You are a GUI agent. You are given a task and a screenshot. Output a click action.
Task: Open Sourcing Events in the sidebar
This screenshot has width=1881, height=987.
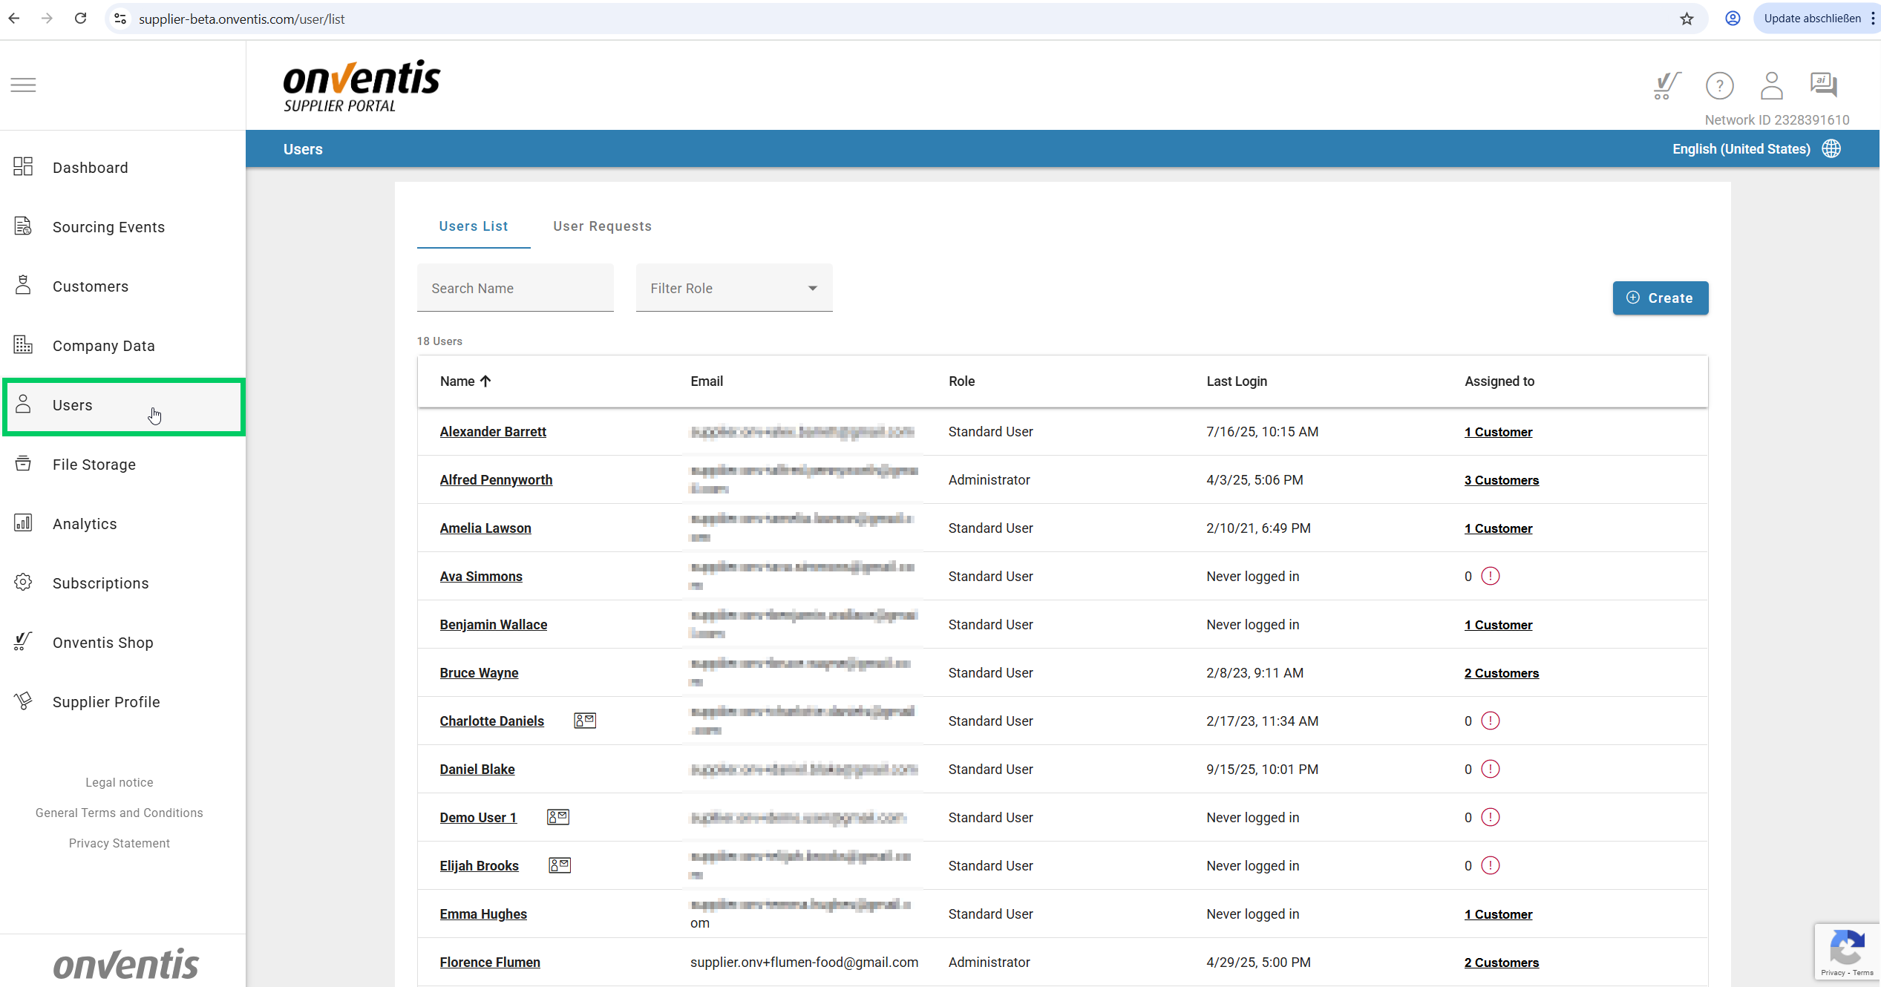[108, 227]
